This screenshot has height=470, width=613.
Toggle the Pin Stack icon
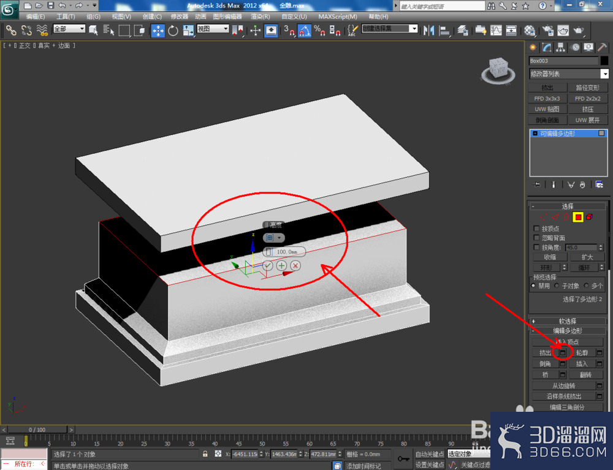pyautogui.click(x=537, y=184)
